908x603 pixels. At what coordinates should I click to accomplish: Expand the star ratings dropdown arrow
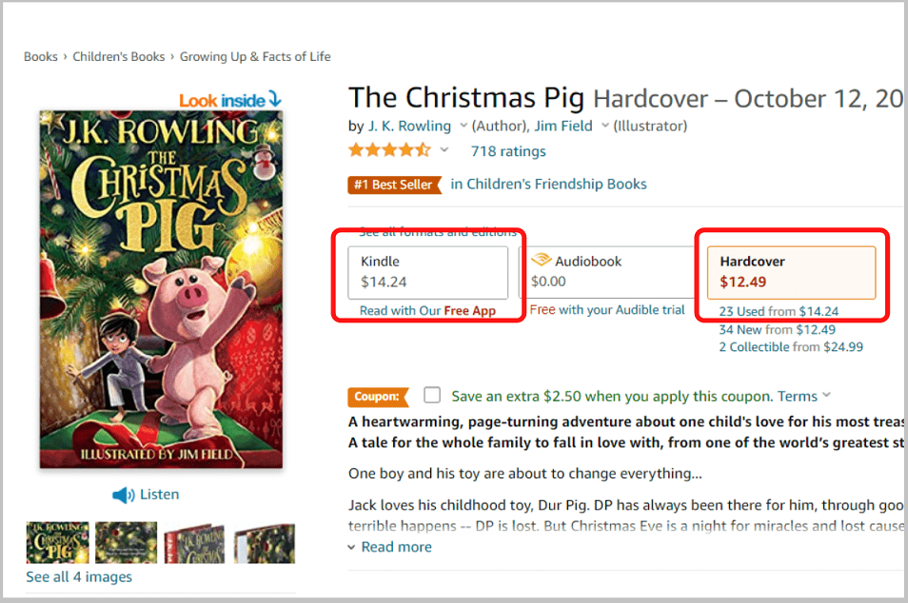pyautogui.click(x=444, y=150)
